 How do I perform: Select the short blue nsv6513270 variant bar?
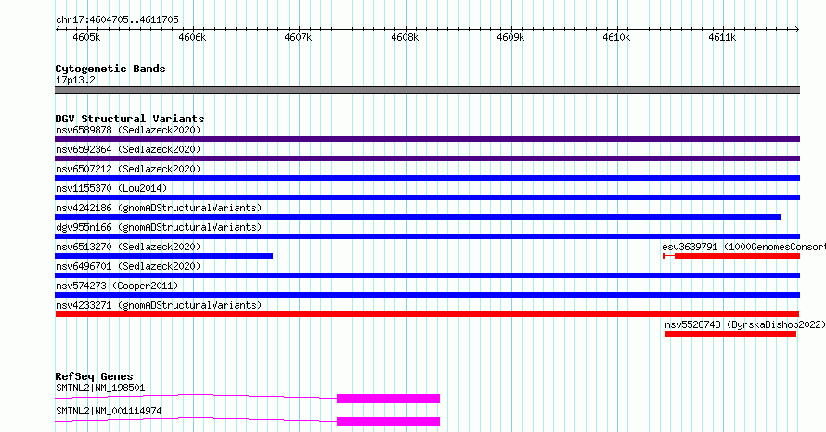(164, 256)
